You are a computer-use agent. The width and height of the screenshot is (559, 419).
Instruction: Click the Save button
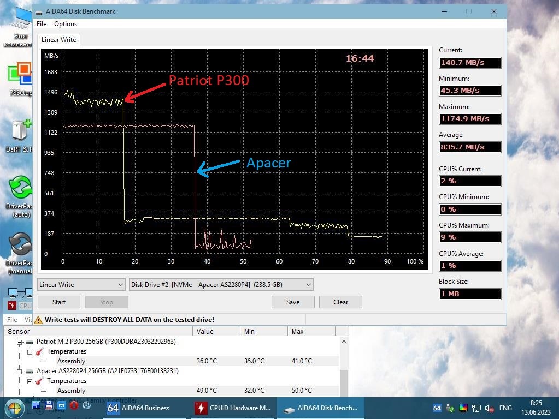[x=293, y=302]
